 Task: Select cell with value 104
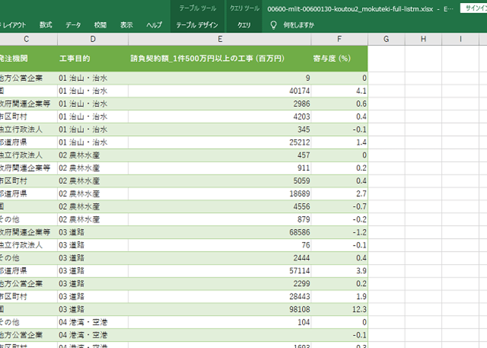220,323
